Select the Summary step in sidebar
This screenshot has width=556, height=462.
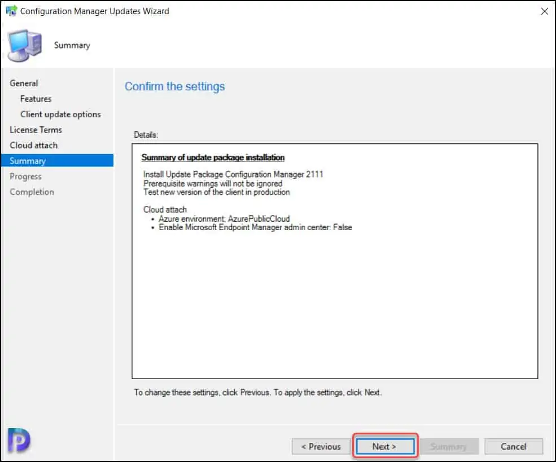(x=57, y=161)
